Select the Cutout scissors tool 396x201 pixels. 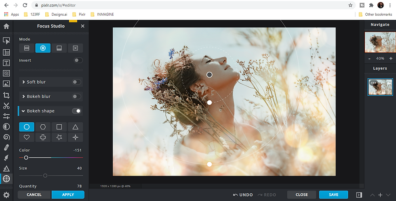point(6,106)
